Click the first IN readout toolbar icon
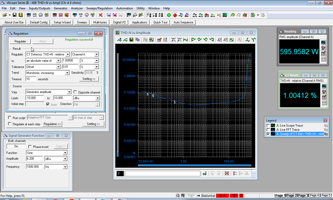Screen dimensions: 333x200 pyautogui.click(x=75, y=15)
